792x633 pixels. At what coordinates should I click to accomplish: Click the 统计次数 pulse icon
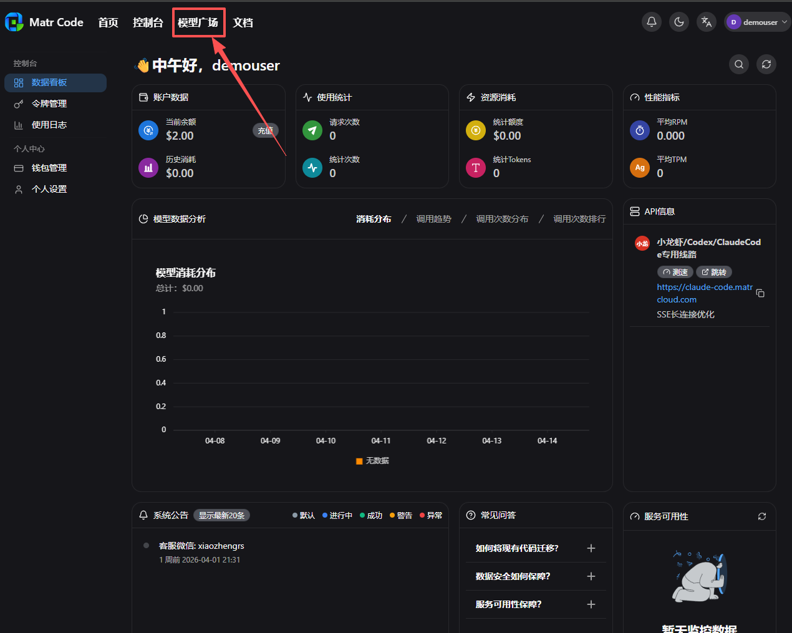312,168
